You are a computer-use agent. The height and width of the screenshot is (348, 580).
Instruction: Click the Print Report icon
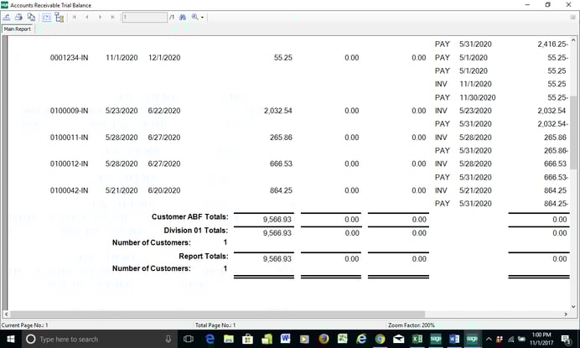tap(18, 17)
